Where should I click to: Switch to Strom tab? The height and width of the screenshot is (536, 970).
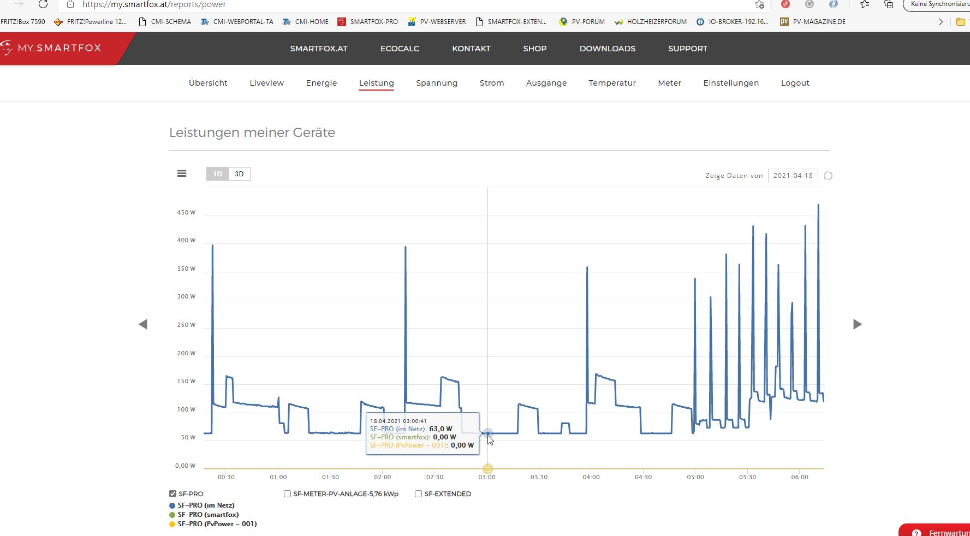pos(492,83)
